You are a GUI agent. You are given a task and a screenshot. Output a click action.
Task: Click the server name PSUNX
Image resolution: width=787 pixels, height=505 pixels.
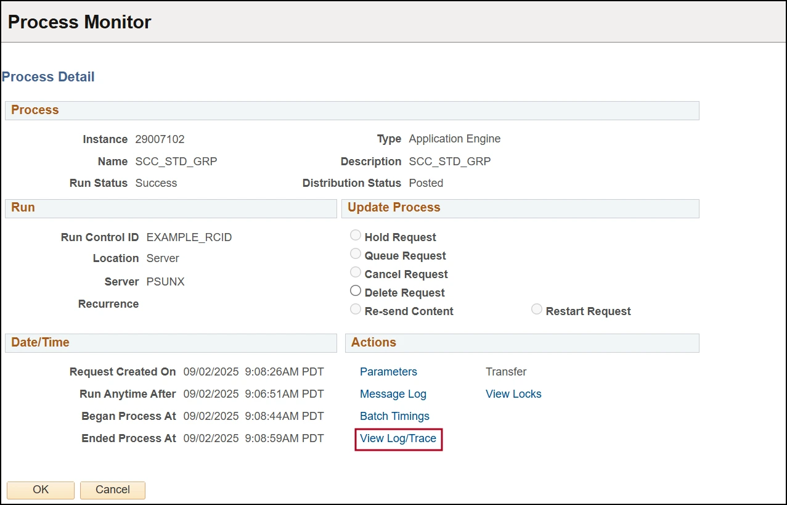point(165,282)
